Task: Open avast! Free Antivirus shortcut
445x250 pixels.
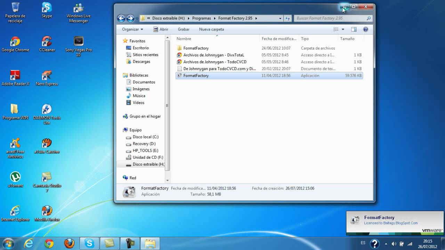Action: [x=15, y=148]
